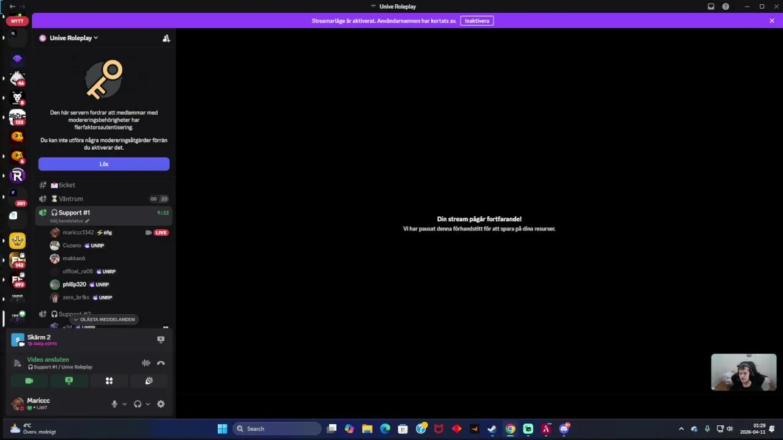Open the Discord inbox icon
The image size is (783, 440).
[x=711, y=7]
